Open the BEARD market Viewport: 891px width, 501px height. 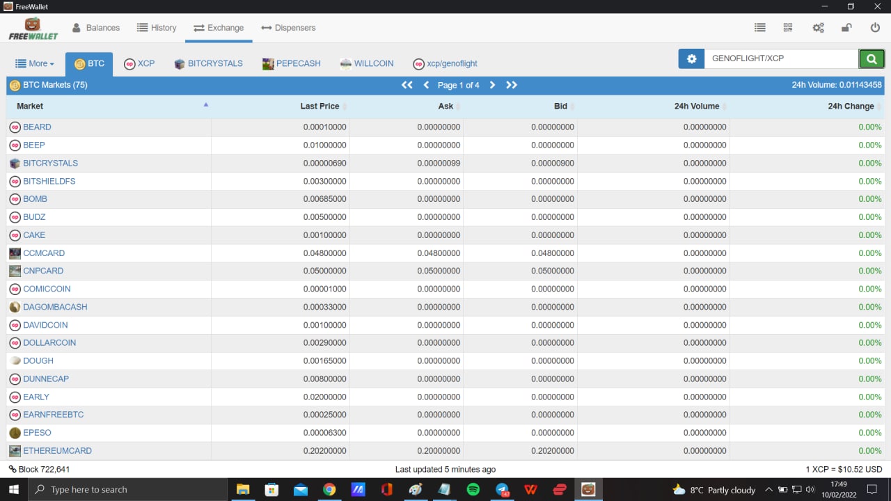(37, 127)
